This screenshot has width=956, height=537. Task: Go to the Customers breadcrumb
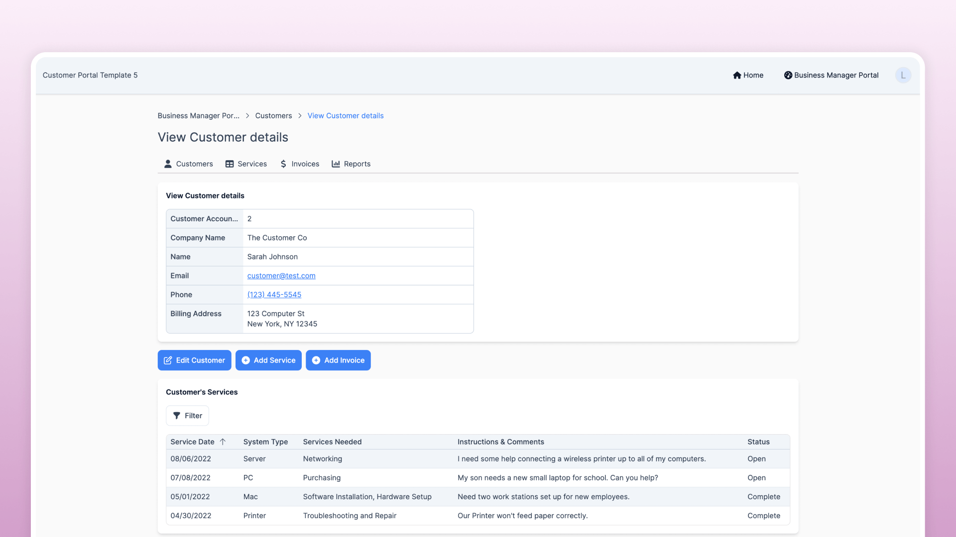[273, 115]
